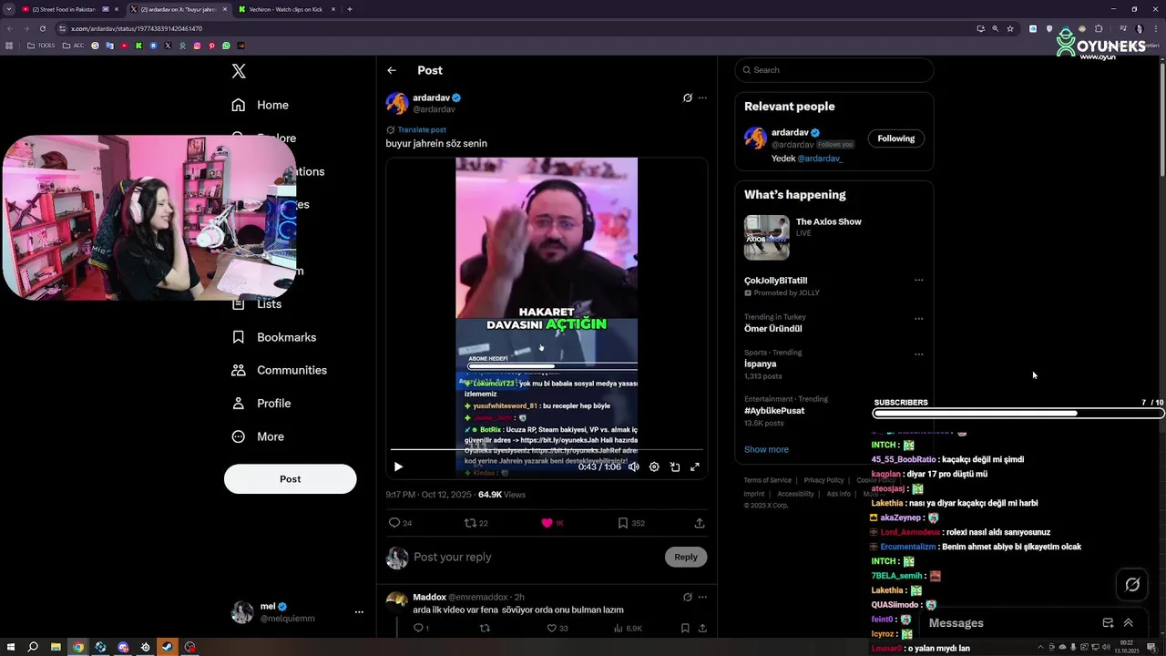Screen dimensions: 1166x656
Task: Open three-dot menu on Maddox reply
Action: [x=702, y=597]
